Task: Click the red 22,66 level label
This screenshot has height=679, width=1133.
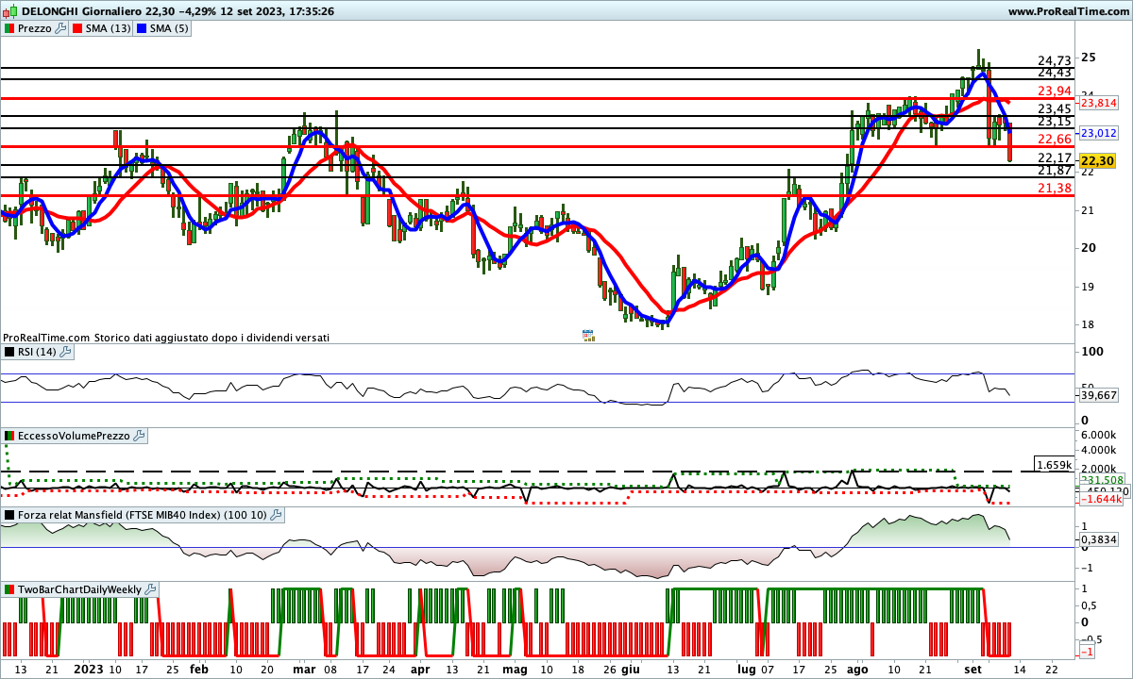Action: (1054, 140)
